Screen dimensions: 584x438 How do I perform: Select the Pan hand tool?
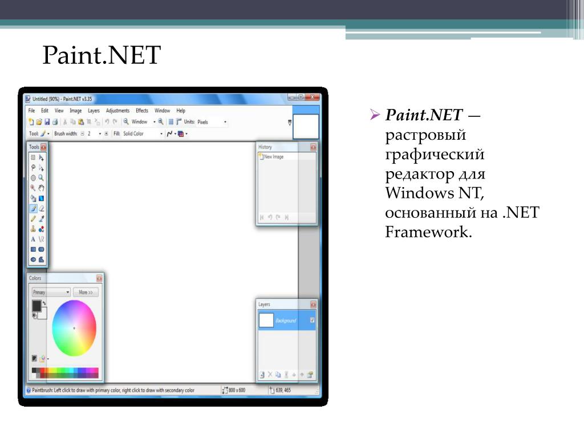(x=41, y=188)
